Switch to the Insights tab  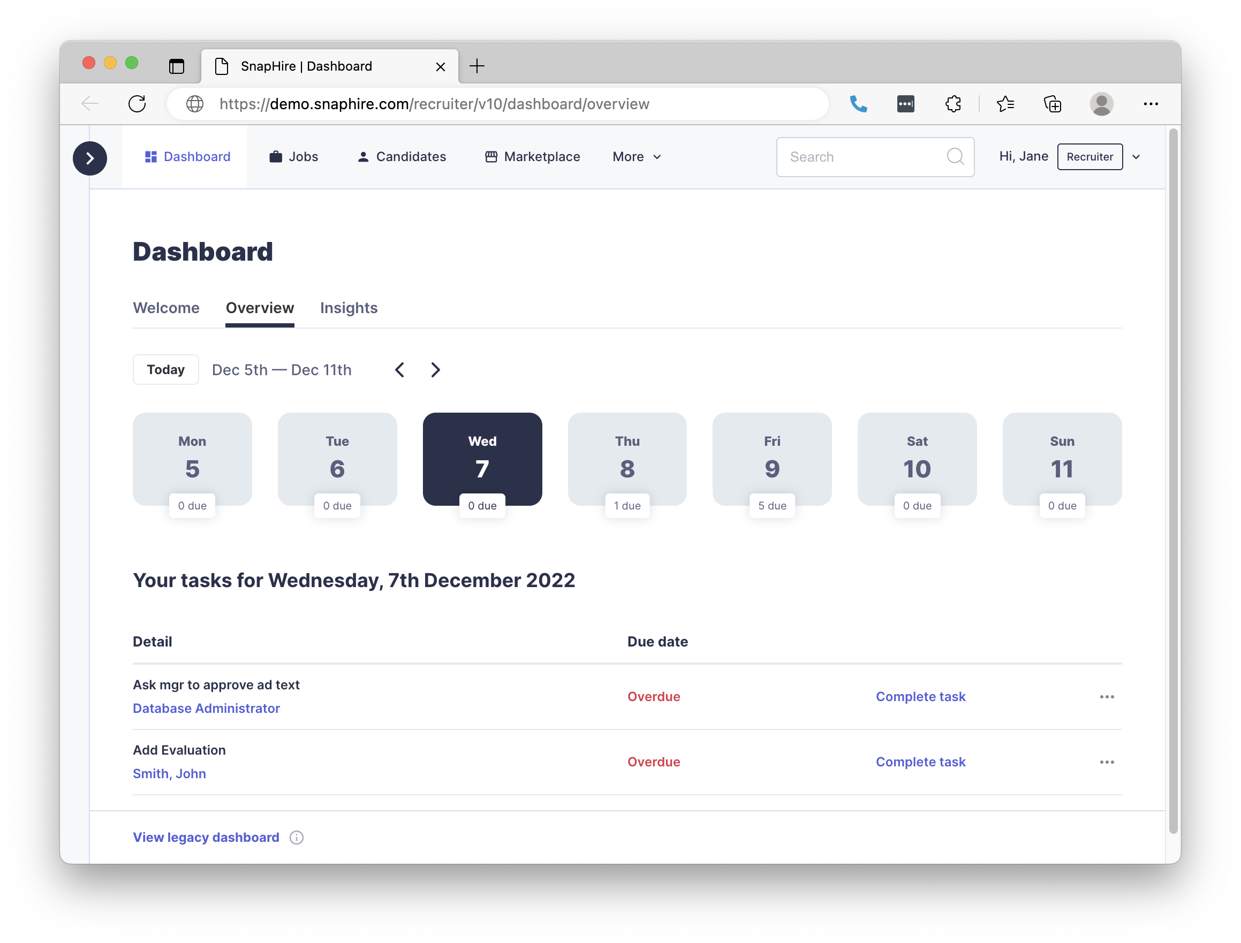point(349,308)
